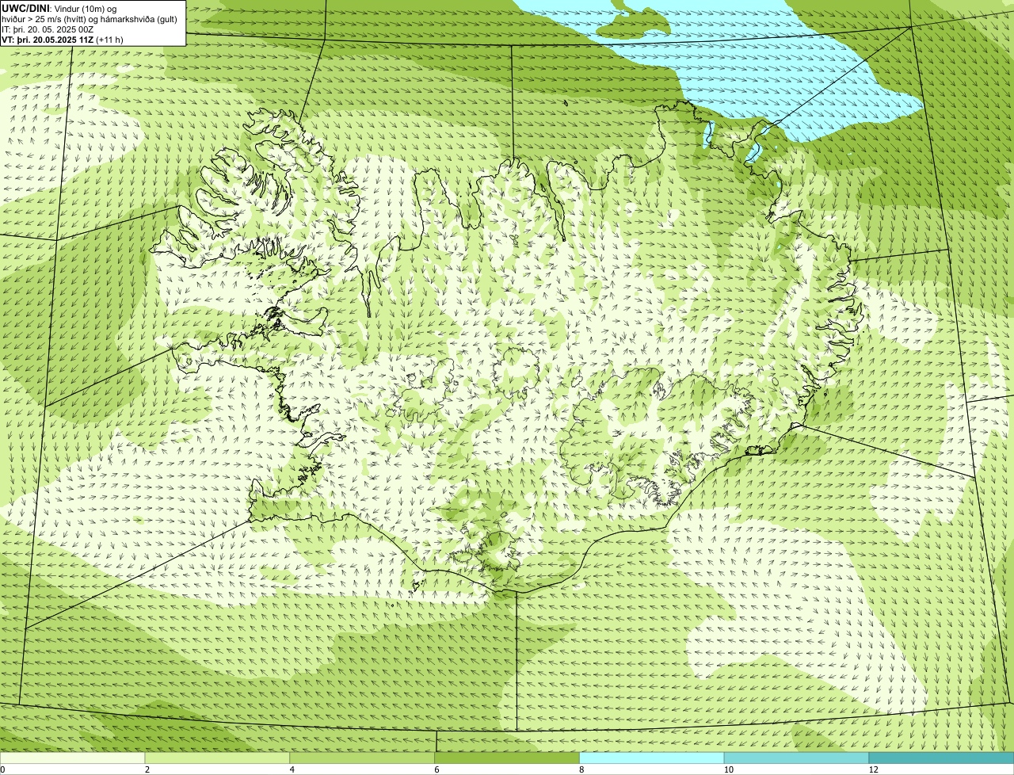Click the dark green 6–8 scale segment
Image resolution: width=1014 pixels, height=775 pixels.
[507, 758]
